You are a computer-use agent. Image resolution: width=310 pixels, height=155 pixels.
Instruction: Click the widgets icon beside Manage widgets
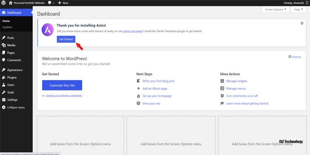(x=222, y=81)
